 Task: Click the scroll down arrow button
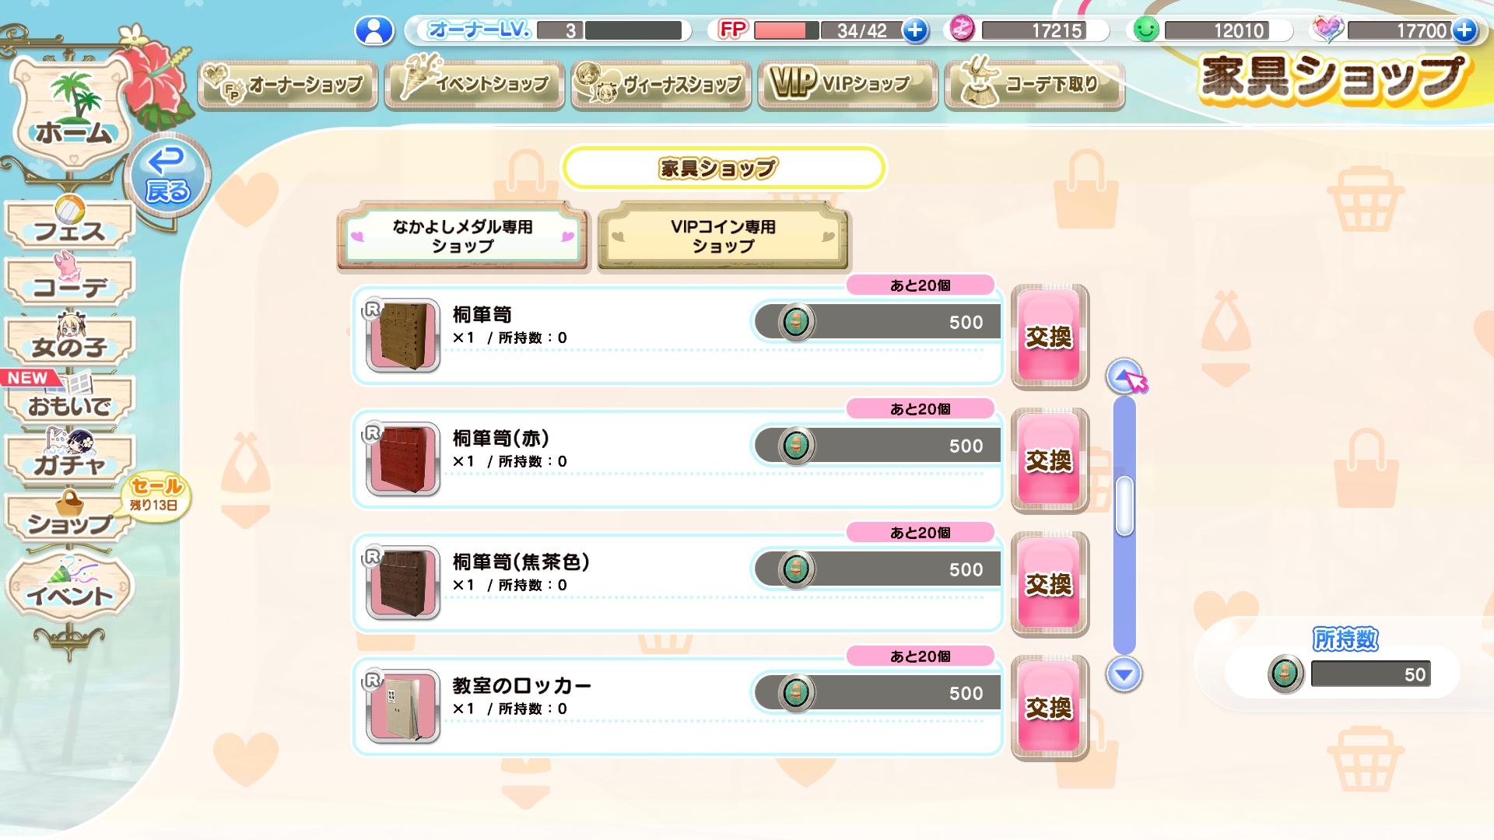[1124, 674]
